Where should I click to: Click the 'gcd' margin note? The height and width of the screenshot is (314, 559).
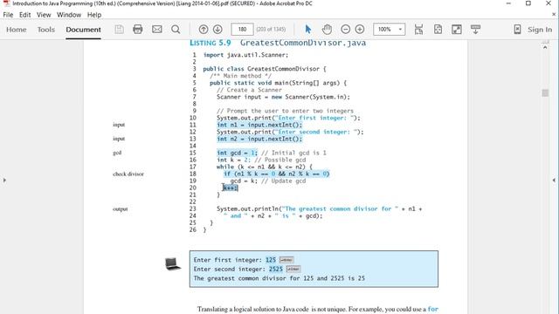117,153
